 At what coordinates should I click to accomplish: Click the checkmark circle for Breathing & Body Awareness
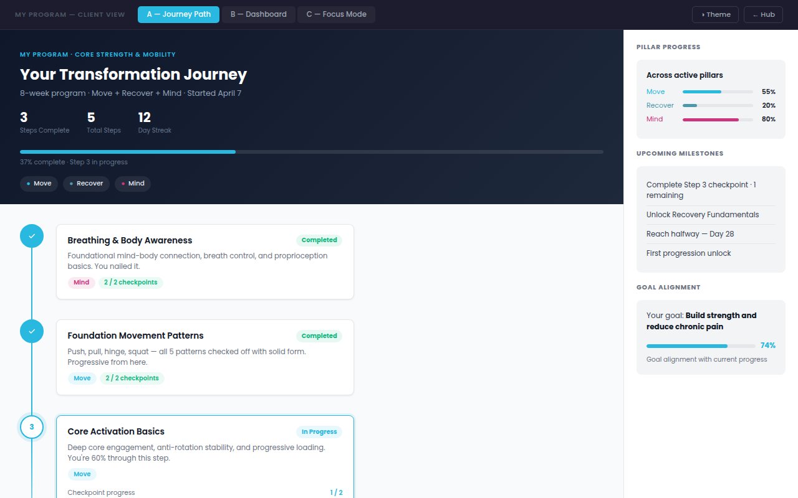pos(32,236)
